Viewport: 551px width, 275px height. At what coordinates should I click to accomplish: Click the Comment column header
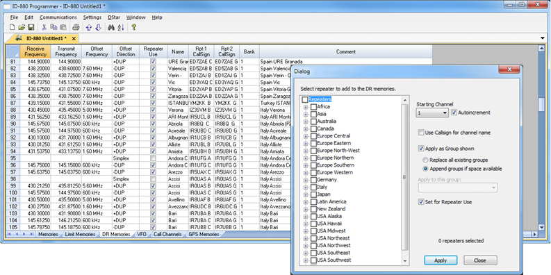[346, 51]
